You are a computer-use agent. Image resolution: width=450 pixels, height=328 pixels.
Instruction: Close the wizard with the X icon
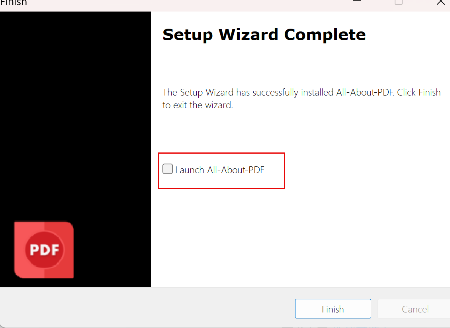tap(440, 2)
